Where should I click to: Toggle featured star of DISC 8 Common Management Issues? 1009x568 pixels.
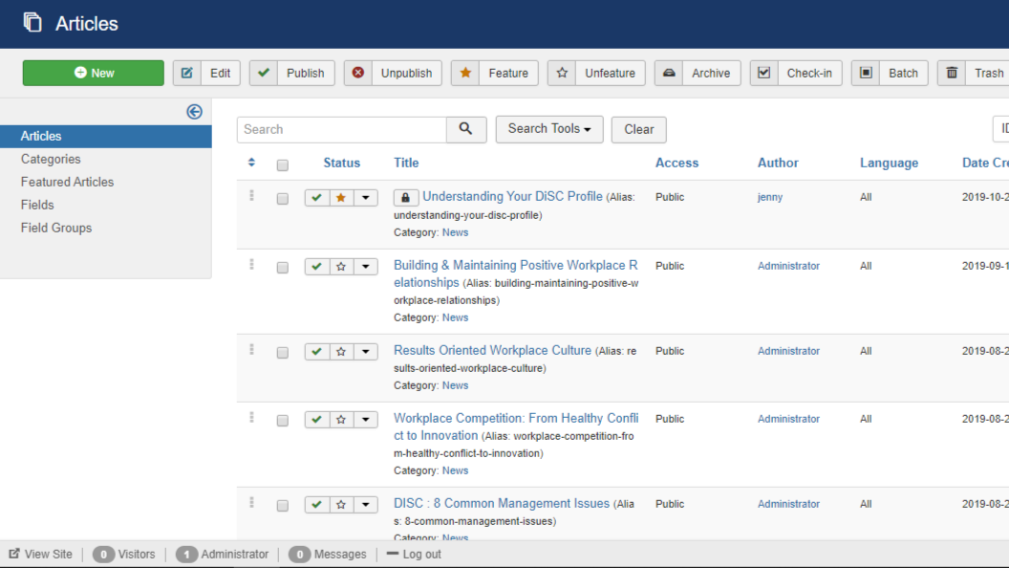coord(341,505)
